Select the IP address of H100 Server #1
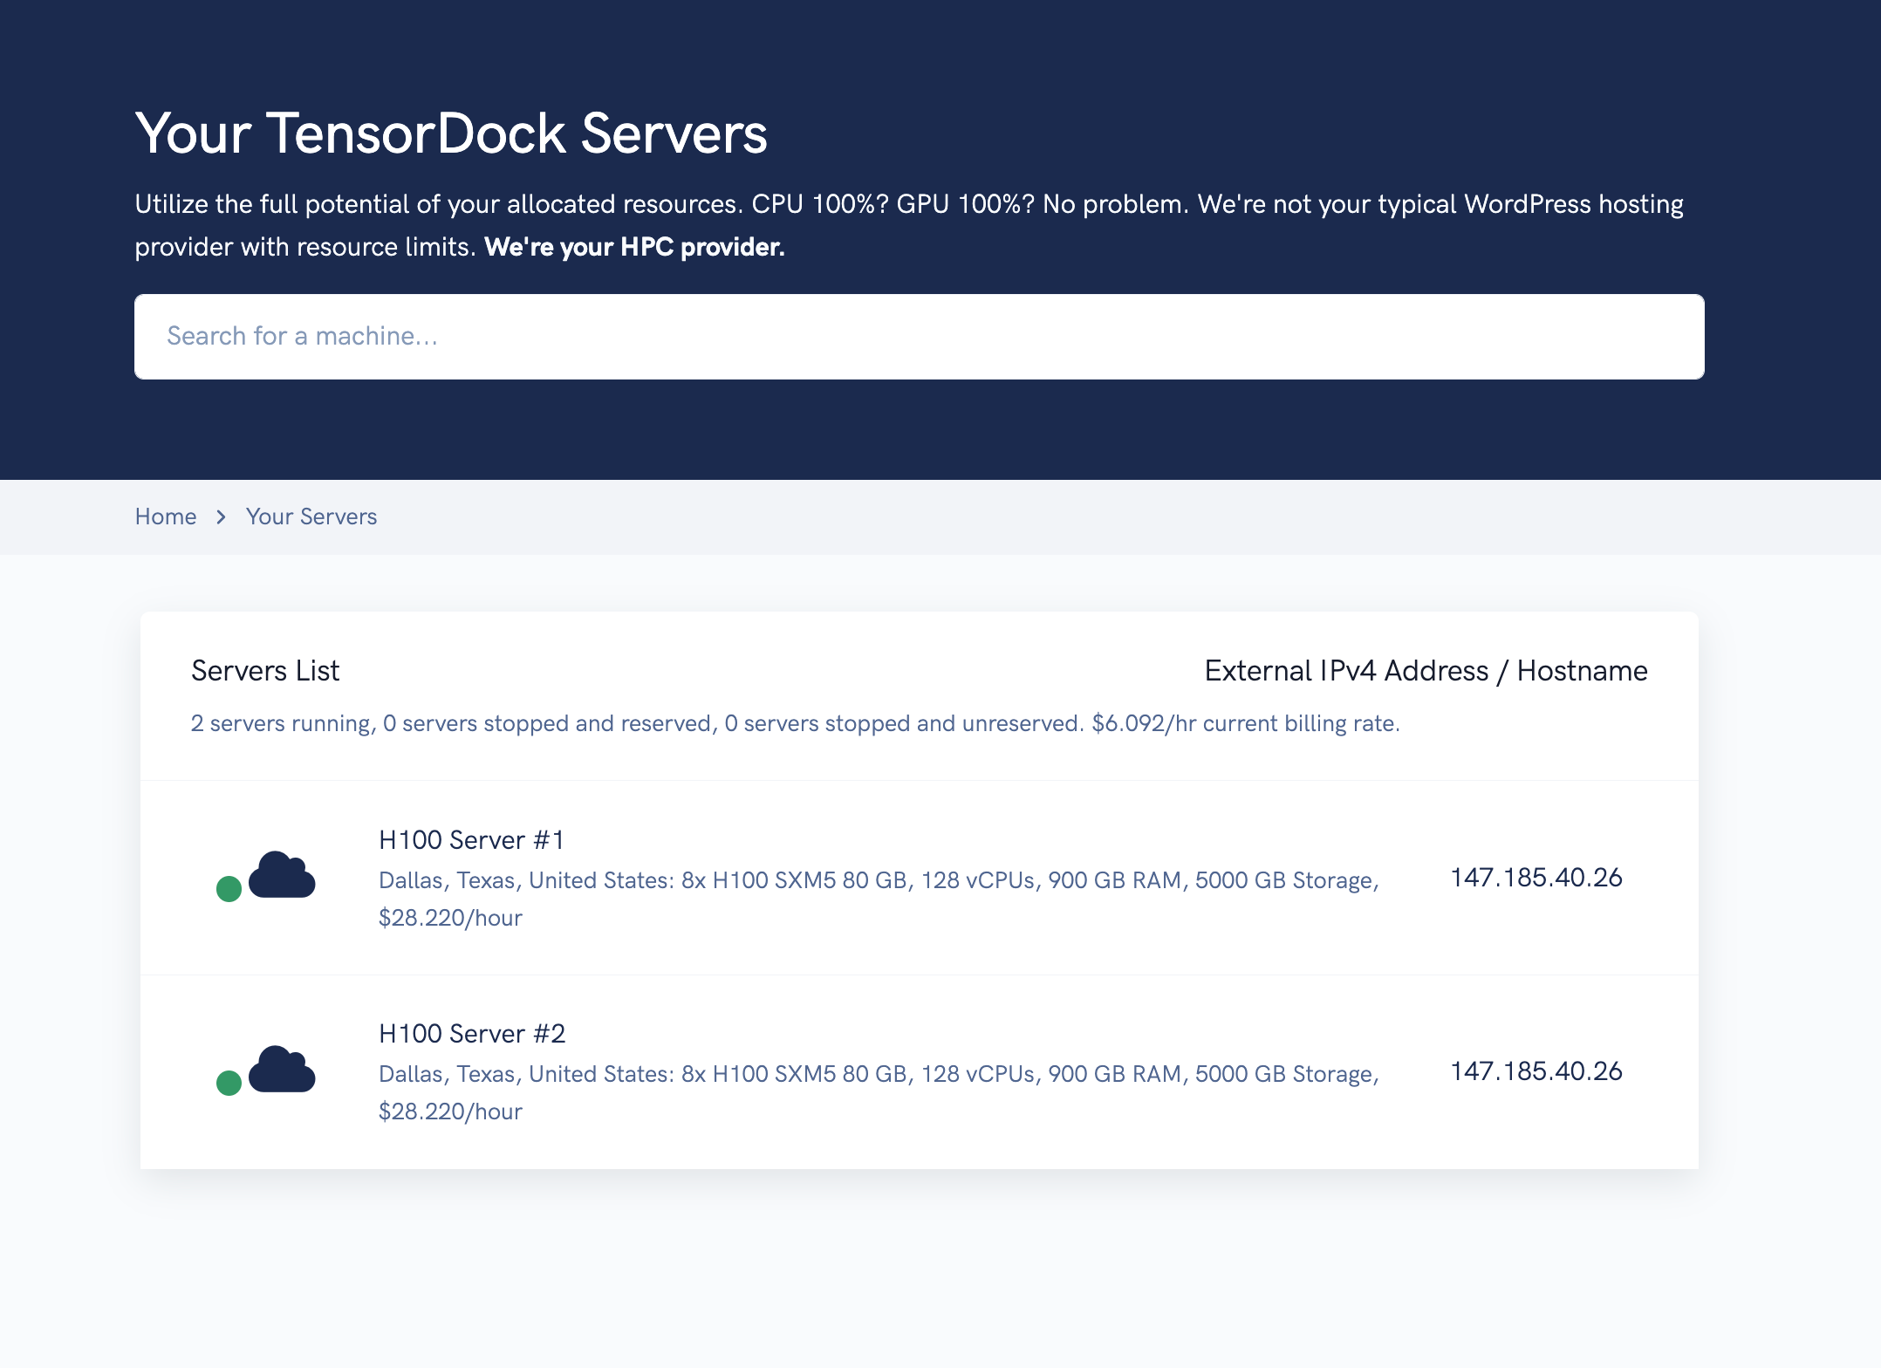 (x=1536, y=877)
